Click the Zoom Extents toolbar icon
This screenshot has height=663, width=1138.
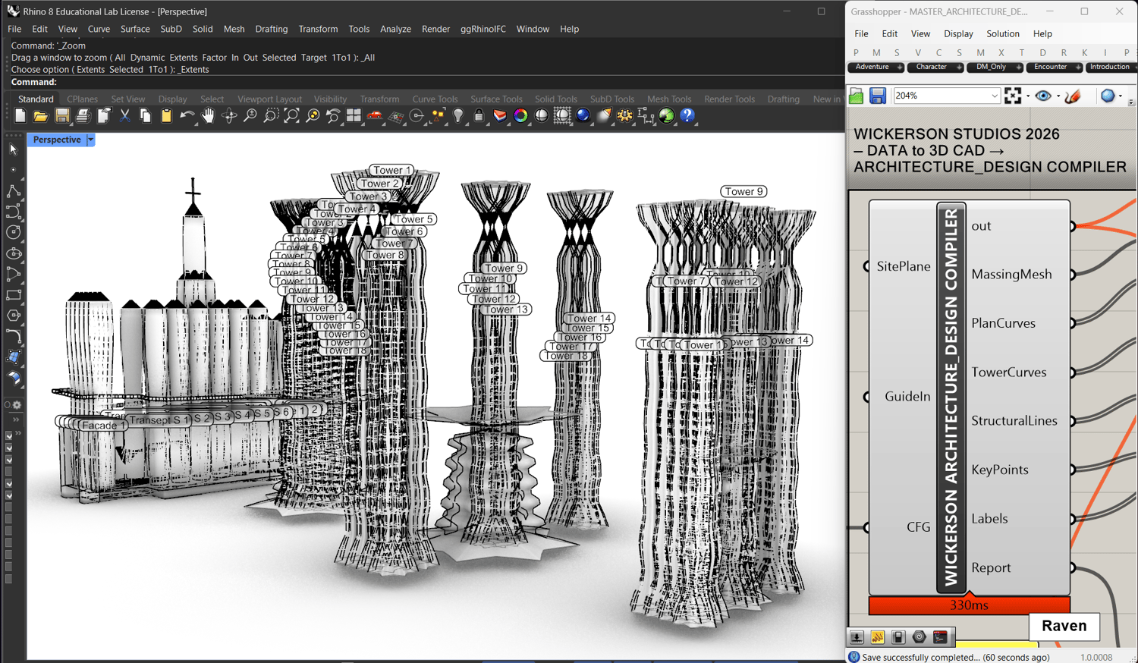[291, 116]
